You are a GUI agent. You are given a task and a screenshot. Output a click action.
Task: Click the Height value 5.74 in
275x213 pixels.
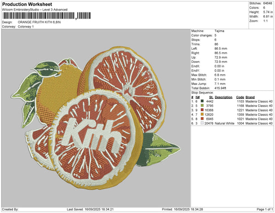coord(268,12)
